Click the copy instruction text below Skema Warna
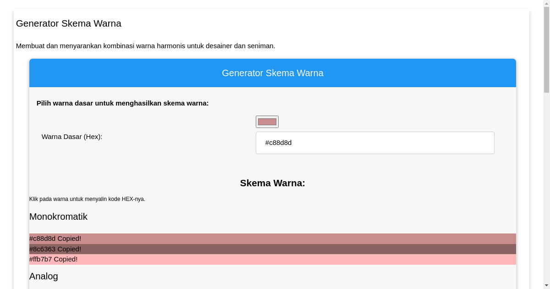This screenshot has width=550, height=289. [87, 199]
